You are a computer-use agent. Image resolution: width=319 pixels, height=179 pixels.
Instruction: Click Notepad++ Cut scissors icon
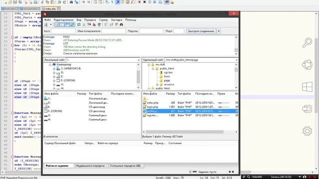pos(42,2)
